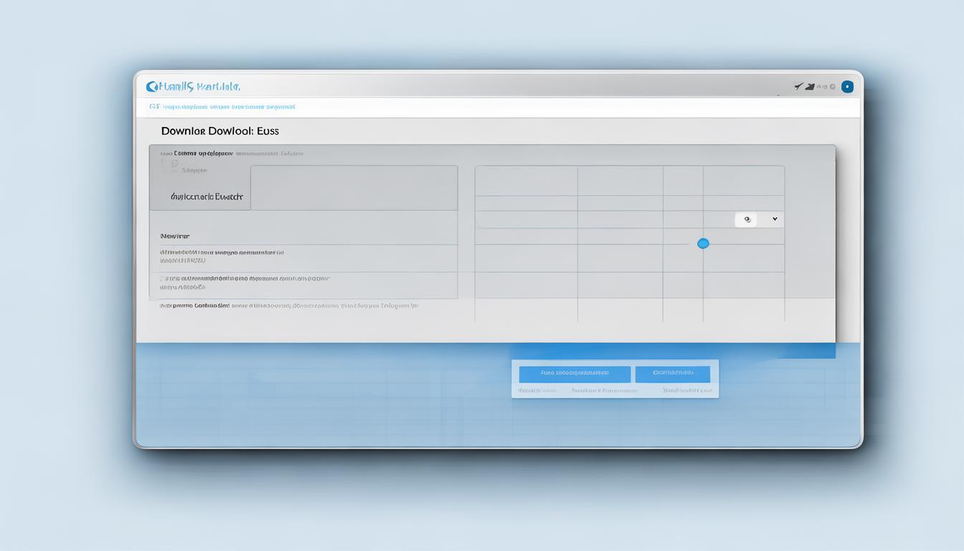Screen dimensions: 964x551
Task: Click the large empty field beside the tab
Action: [x=354, y=188]
